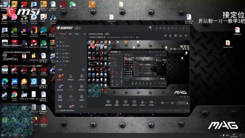Open Google Chrome desktop shortcut
Image resolution: width=245 pixels, height=138 pixels.
[14, 96]
